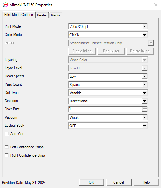Click the Print Mode label
Screen dimensions: 161x188
point(13,26)
